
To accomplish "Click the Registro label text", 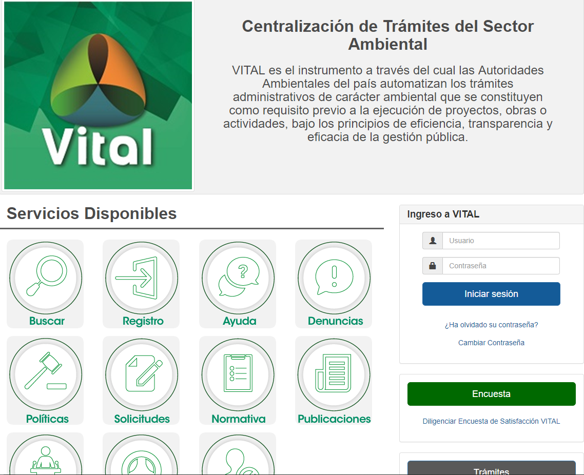I will 143,321.
